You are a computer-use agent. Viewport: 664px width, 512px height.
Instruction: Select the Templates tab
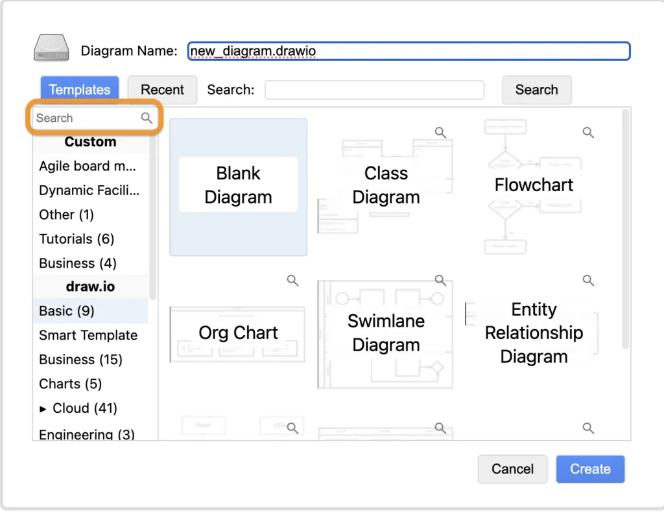79,89
